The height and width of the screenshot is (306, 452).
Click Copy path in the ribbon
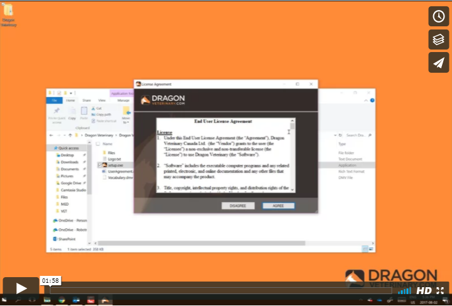[101, 115]
